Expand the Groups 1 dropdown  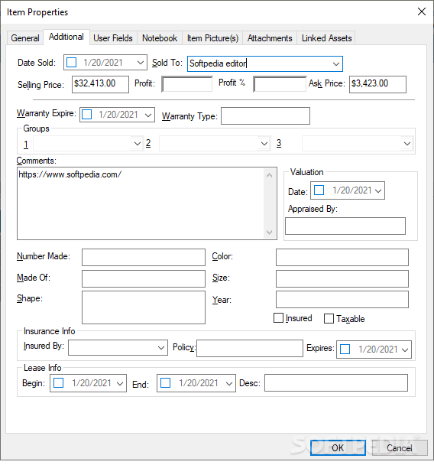[x=138, y=144]
